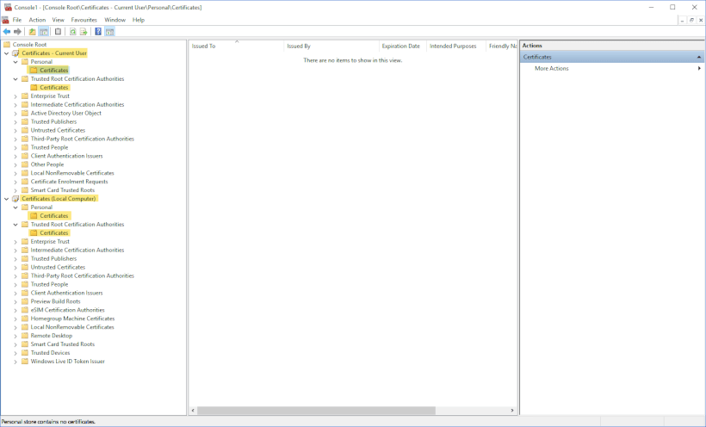Screen dimensions: 706x427
Task: Open the Action menu
Action: click(37, 20)
